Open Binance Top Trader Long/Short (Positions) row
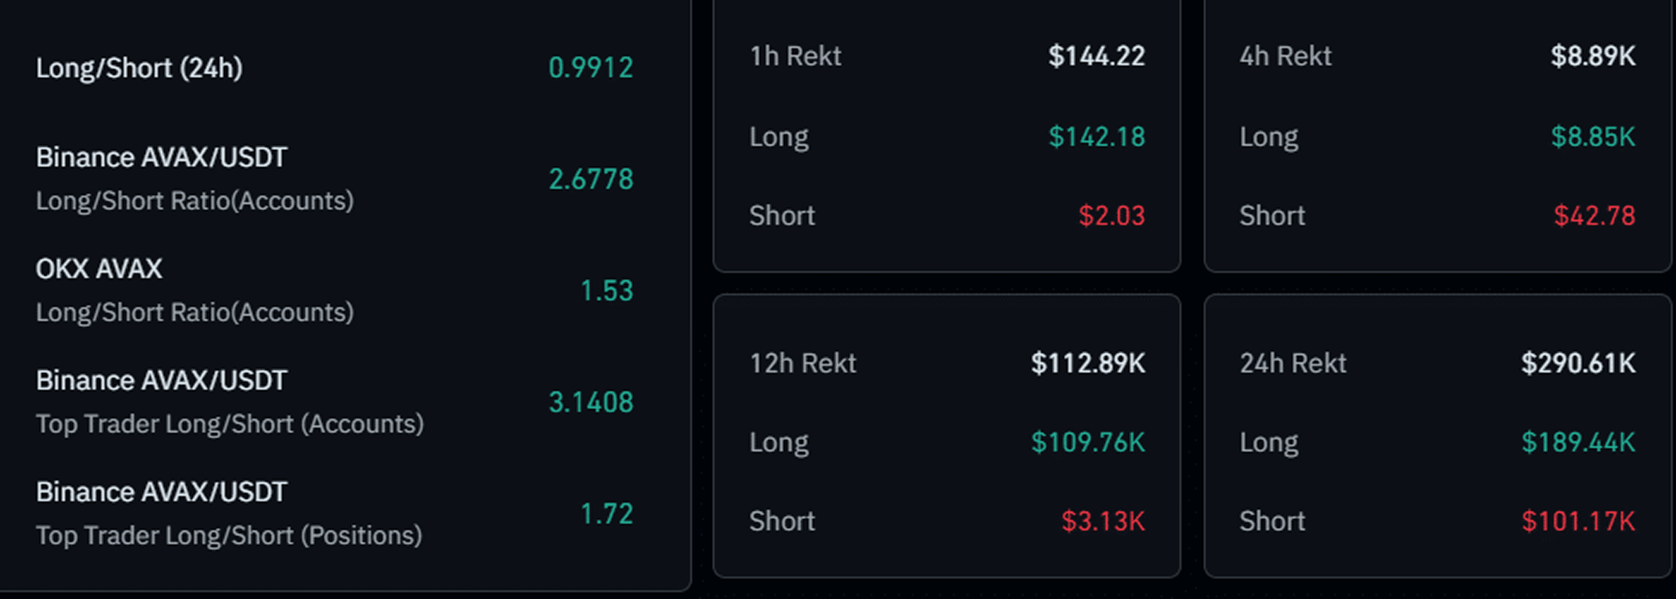The image size is (1676, 599). tap(334, 513)
